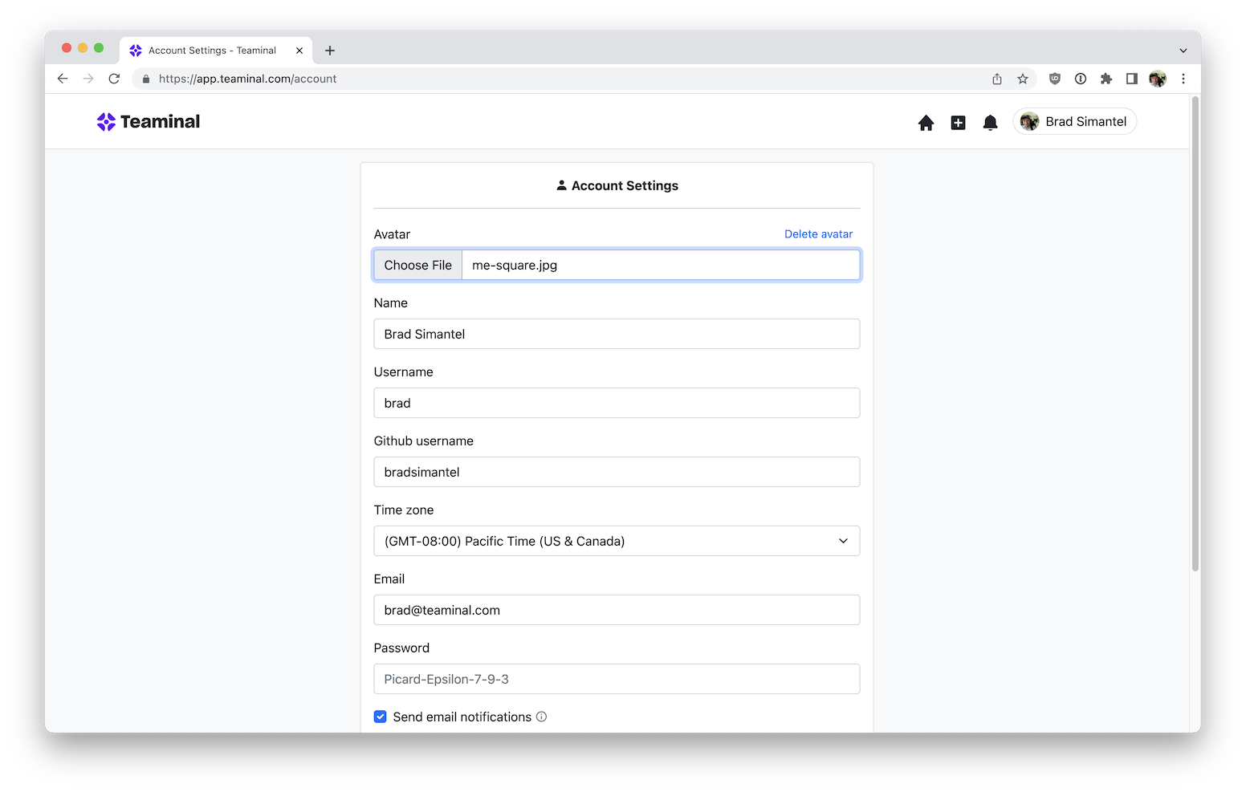Click the Delete avatar link

(x=818, y=234)
